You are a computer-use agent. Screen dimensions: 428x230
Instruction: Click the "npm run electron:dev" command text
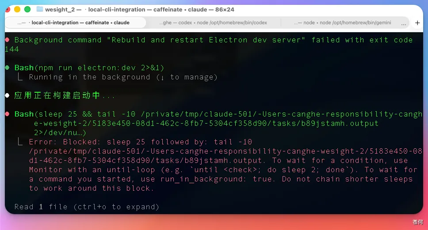click(99, 68)
